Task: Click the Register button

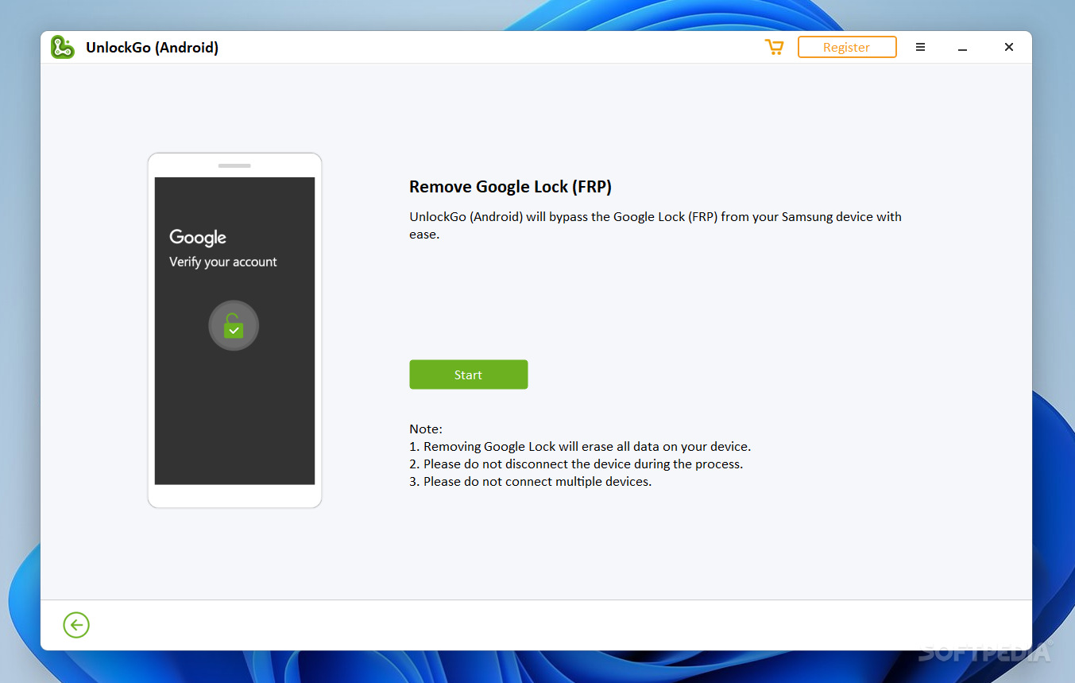Action: 847,47
